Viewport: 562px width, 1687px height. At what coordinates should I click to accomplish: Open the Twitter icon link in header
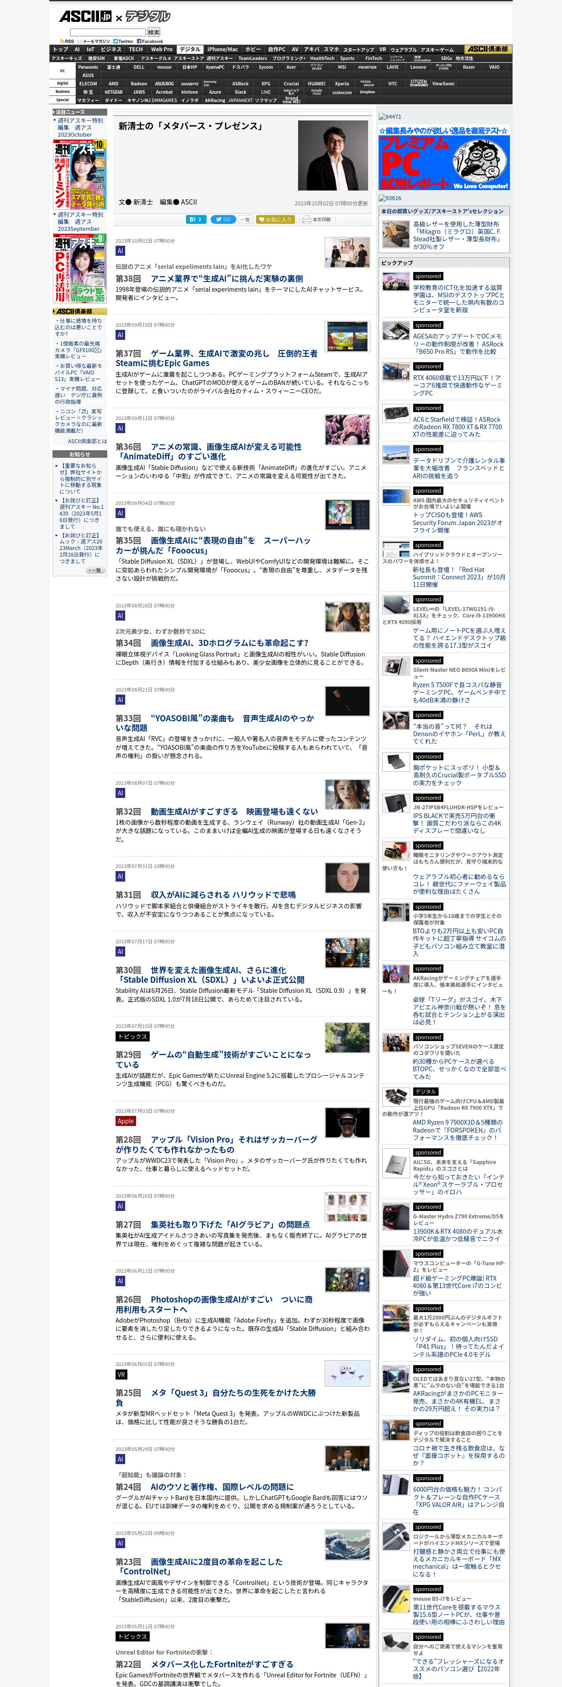123,41
